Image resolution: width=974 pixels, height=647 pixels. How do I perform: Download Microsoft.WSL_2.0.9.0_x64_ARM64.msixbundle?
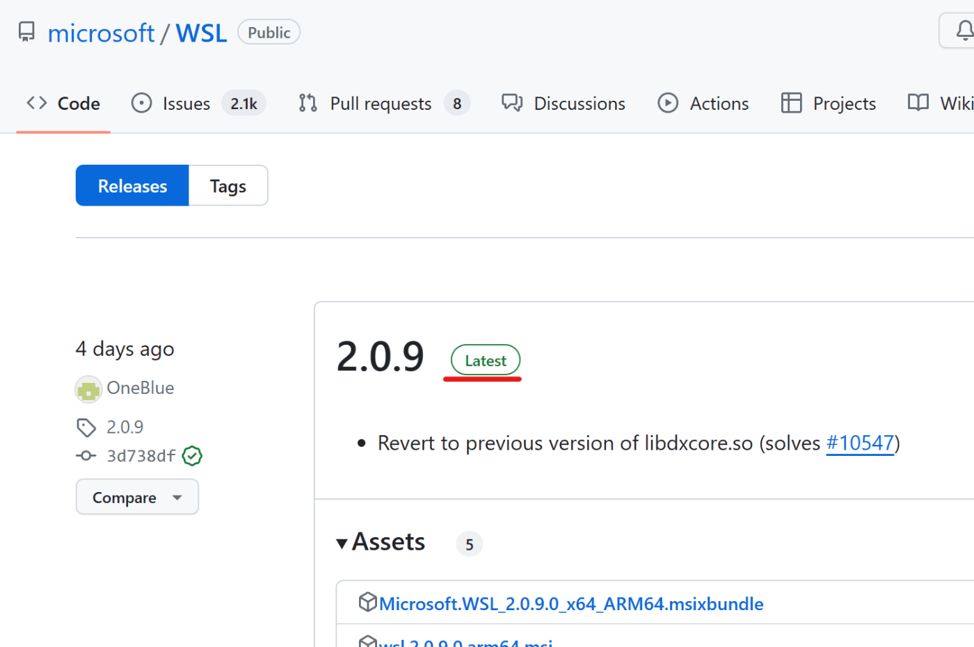pos(571,604)
